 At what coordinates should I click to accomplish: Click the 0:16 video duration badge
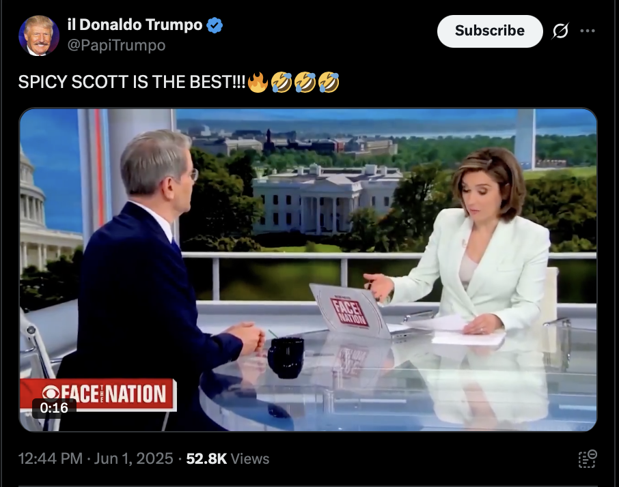54,408
